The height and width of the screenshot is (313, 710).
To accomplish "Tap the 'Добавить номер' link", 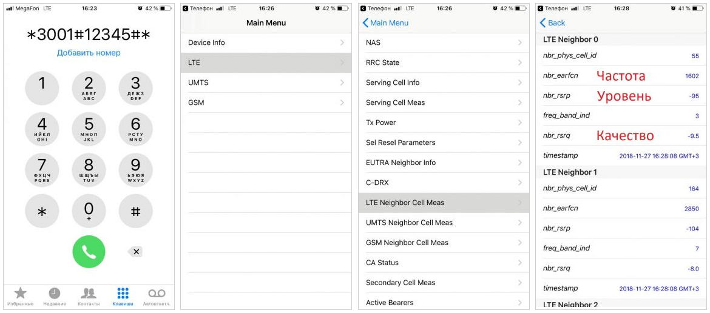I will coord(89,53).
